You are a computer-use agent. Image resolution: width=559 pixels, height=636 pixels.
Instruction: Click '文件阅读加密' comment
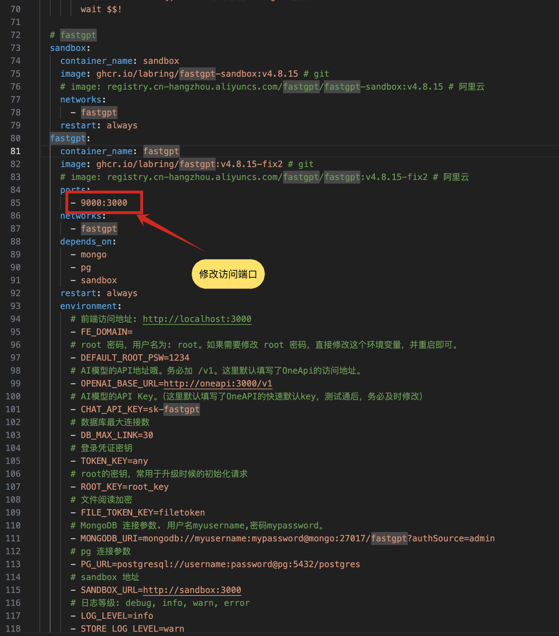pos(106,500)
